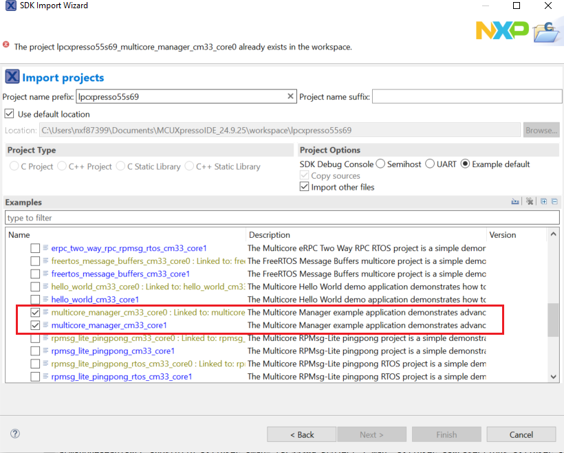Check rpmsg_lite_pingpong_rtos_cm33_core0 example
Image resolution: width=564 pixels, height=453 pixels.
[35, 364]
